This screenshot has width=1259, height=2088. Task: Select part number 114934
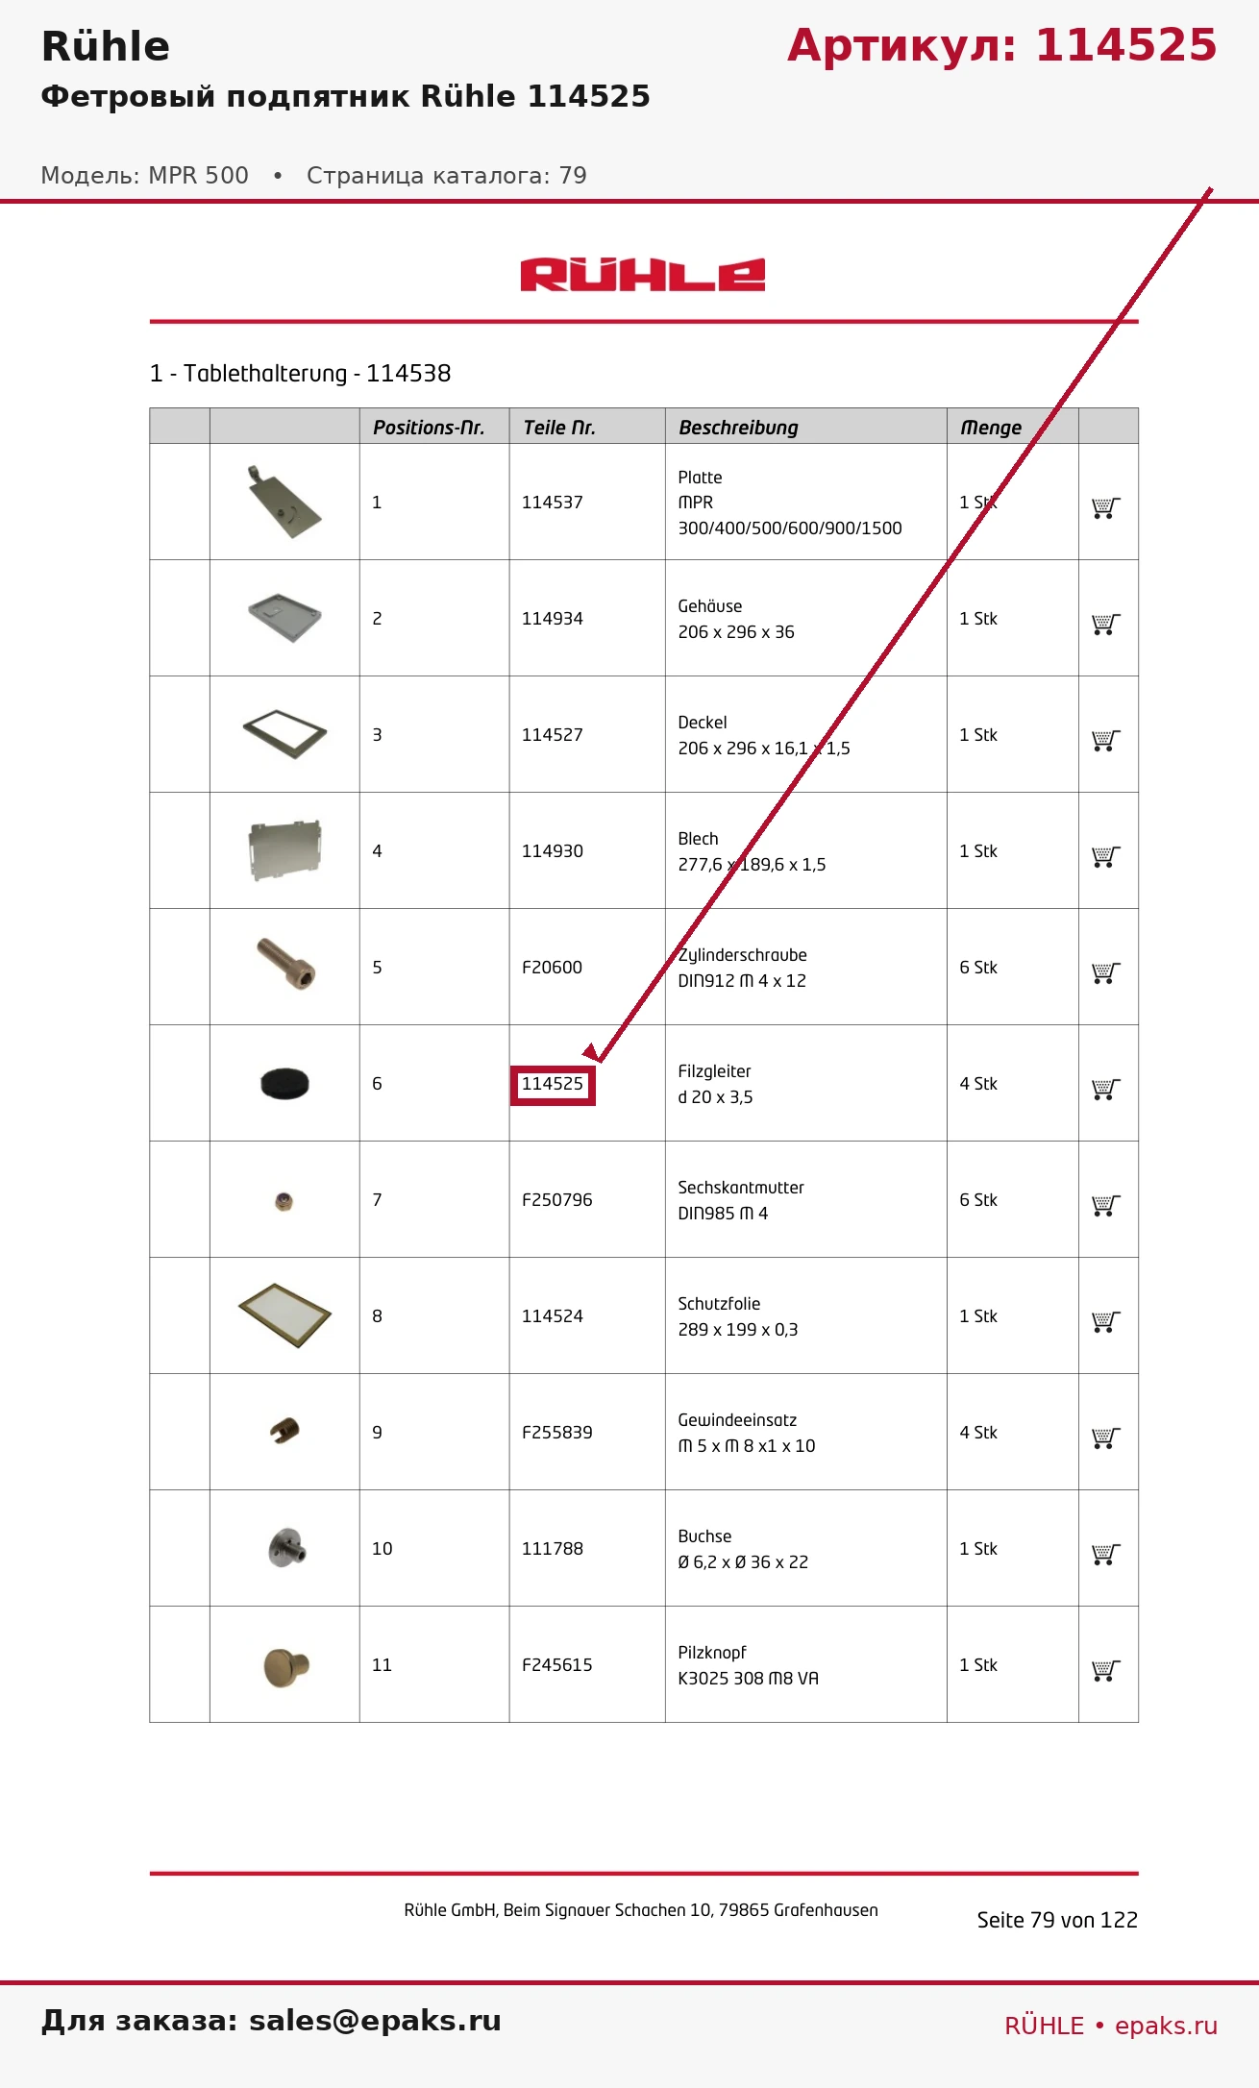[x=553, y=618]
